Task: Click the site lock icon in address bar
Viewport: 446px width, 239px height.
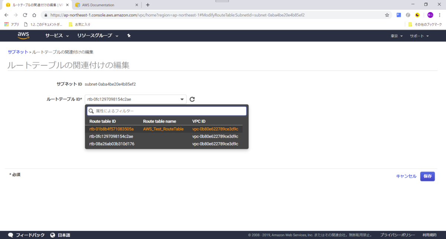Action: [46, 15]
